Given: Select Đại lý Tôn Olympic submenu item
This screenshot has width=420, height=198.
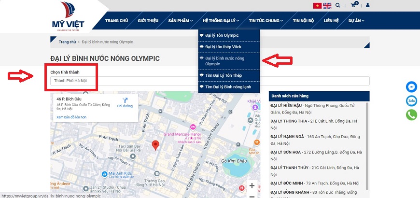Looking at the screenshot, I should pyautogui.click(x=229, y=35).
